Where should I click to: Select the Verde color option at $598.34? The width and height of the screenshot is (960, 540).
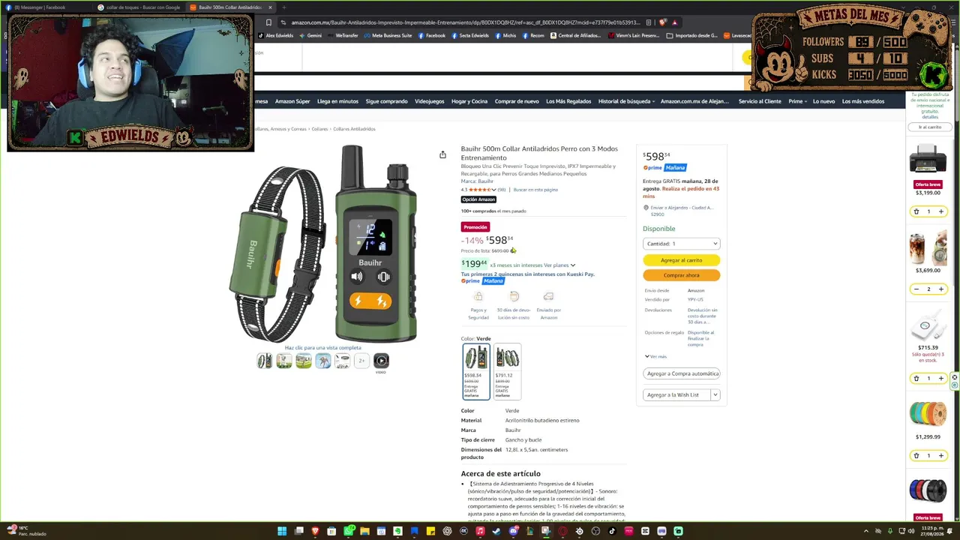click(476, 371)
